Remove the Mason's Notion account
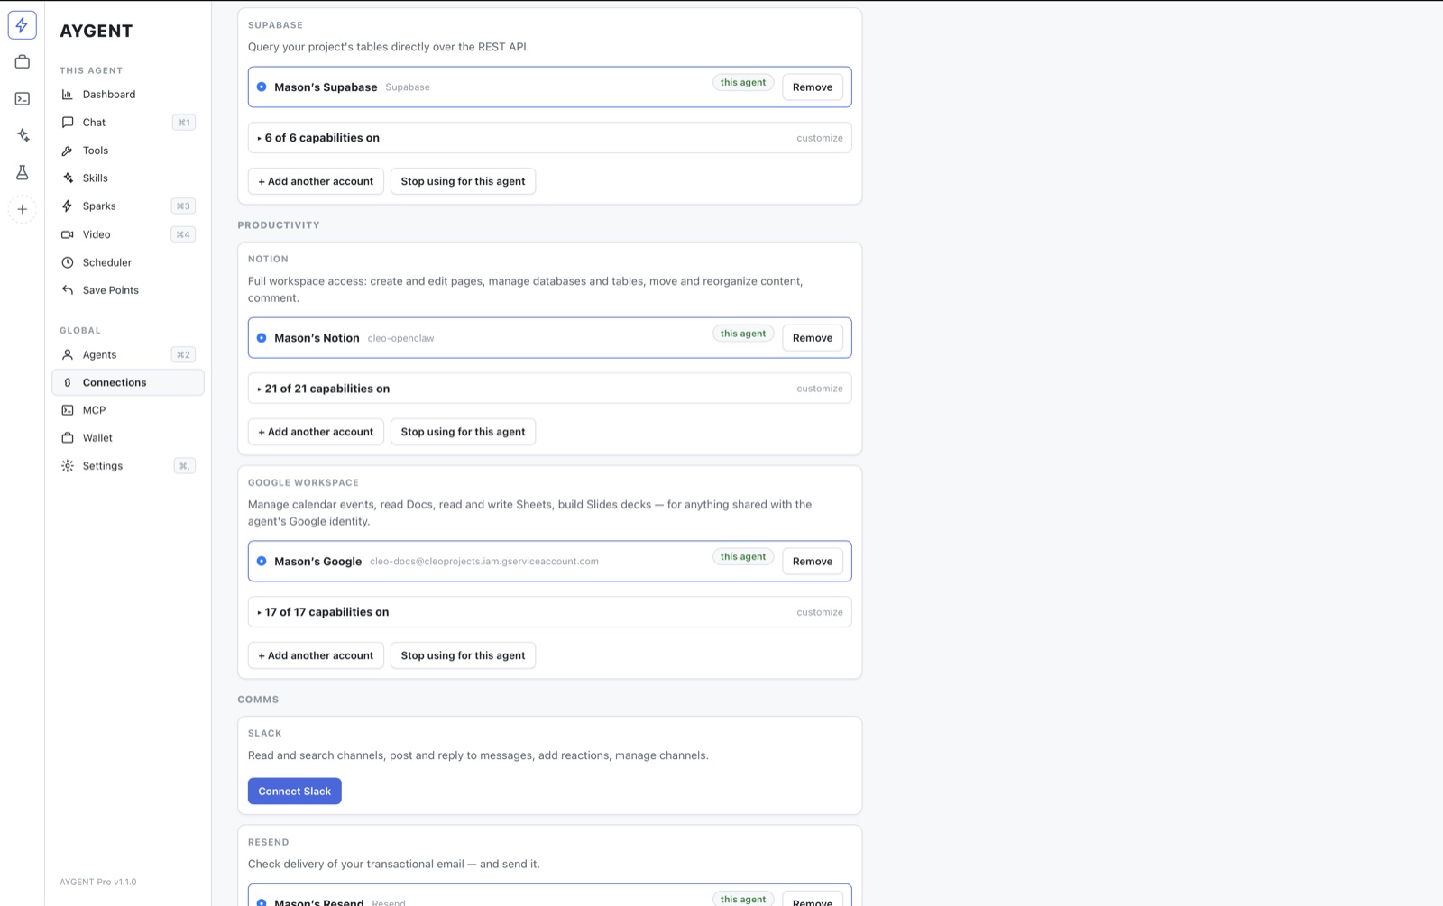Image resolution: width=1443 pixels, height=906 pixels. tap(813, 338)
